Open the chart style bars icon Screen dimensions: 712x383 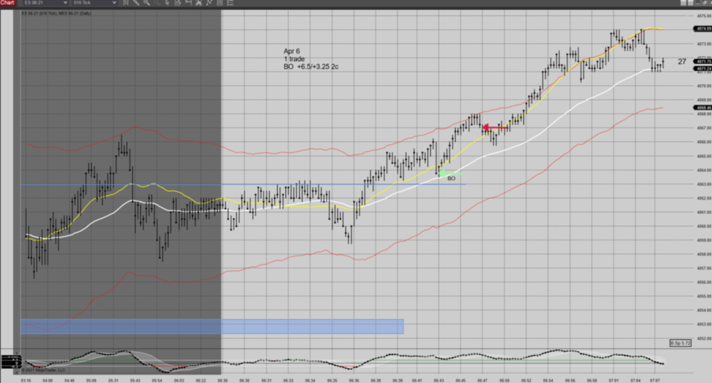pos(125,3)
